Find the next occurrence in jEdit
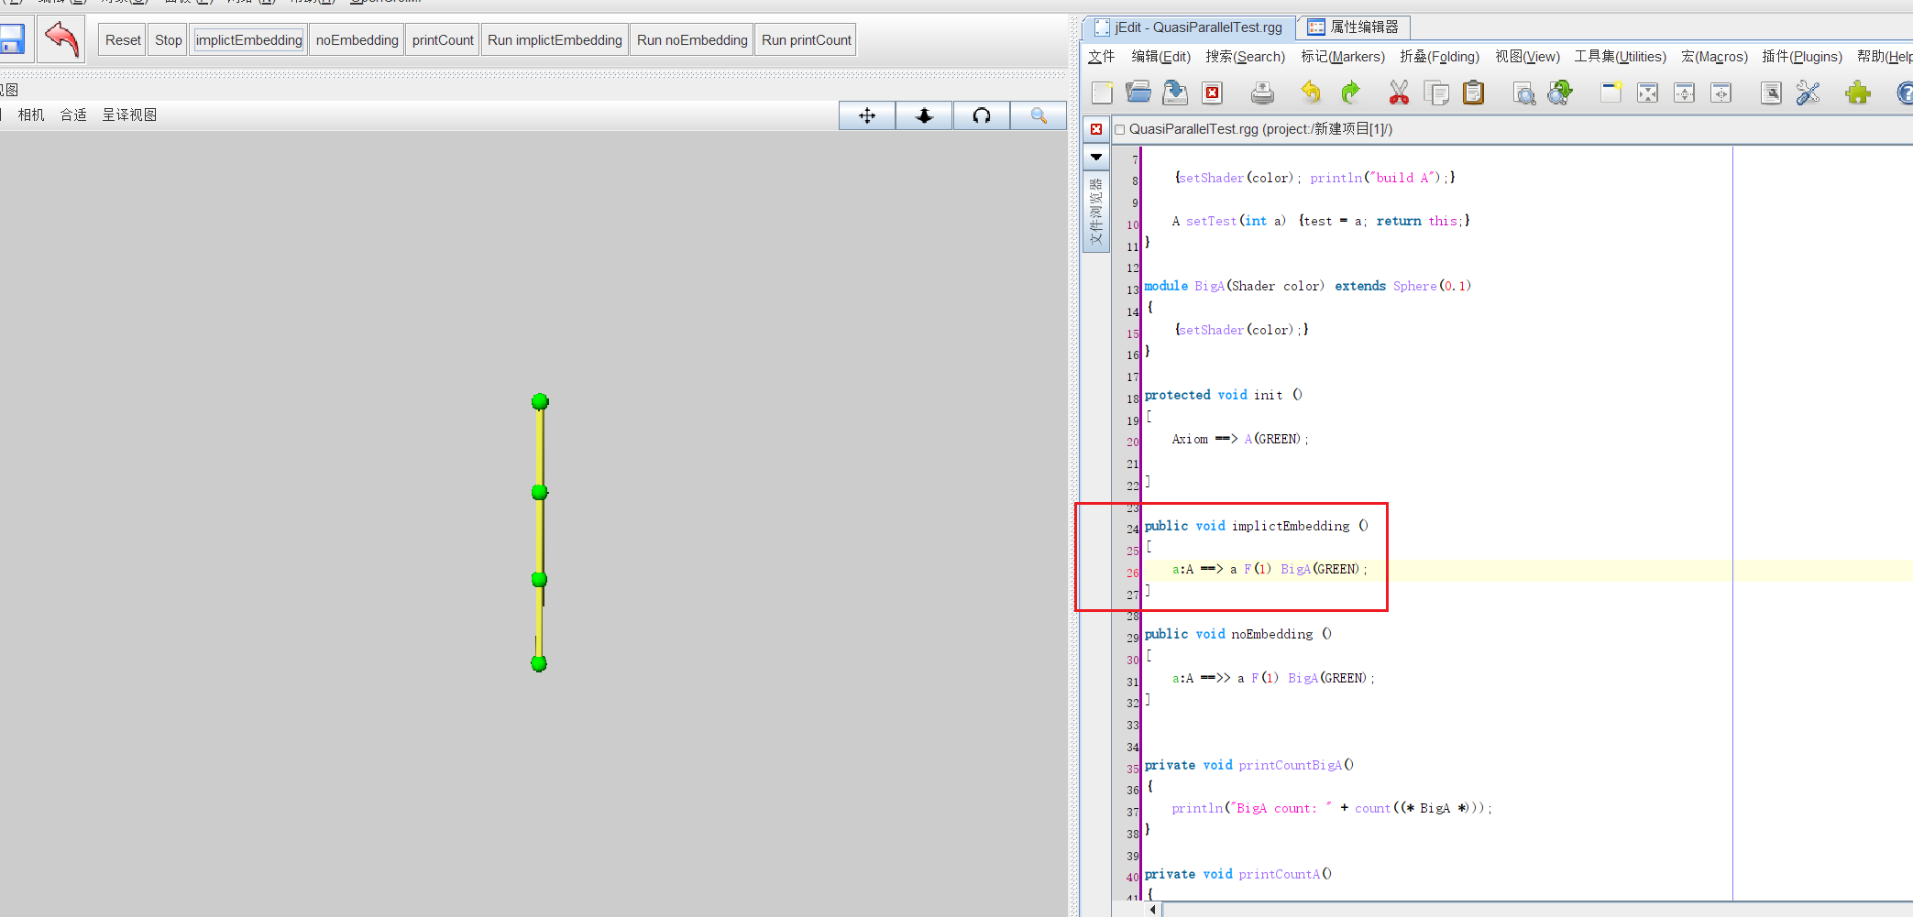 [1560, 93]
